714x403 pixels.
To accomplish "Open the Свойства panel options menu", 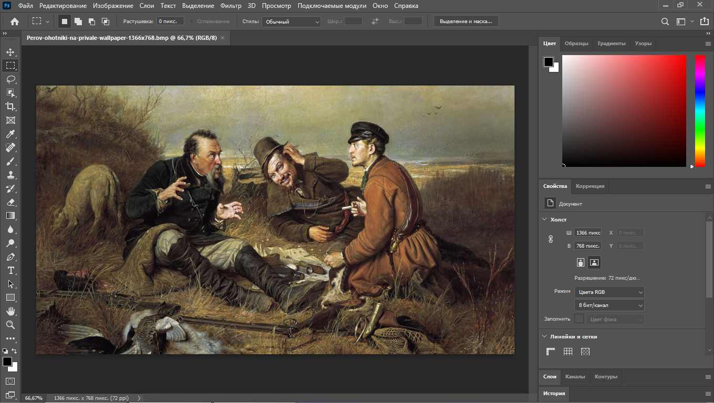I will click(x=708, y=186).
